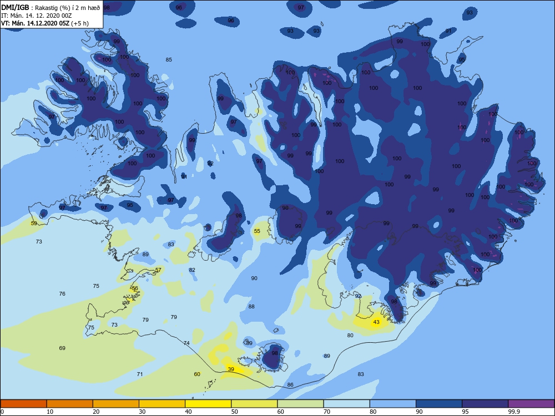Click the "82" humidity value on the map
This screenshot has height=416, width=555.
coord(192,270)
